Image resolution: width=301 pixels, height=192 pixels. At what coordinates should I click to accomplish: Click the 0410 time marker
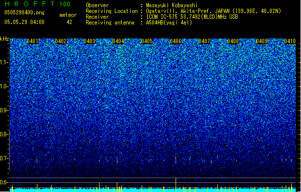(290, 41)
